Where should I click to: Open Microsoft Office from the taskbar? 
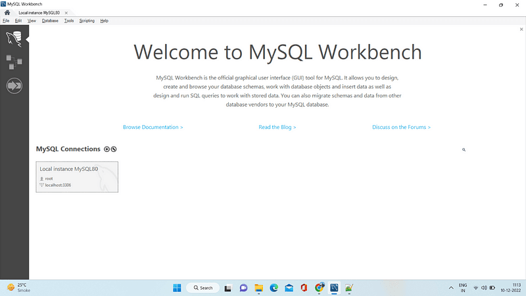tap(304, 288)
